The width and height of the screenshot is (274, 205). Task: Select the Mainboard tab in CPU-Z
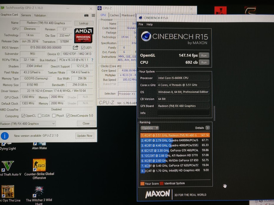click(128, 15)
